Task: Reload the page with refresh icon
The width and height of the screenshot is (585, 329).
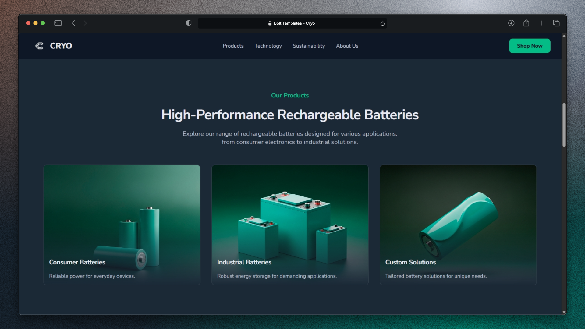Action: coord(382,23)
